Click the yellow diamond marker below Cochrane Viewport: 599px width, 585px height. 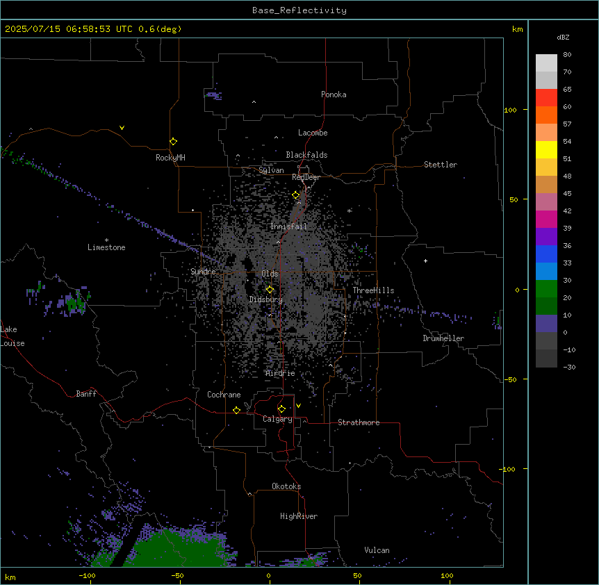[236, 410]
